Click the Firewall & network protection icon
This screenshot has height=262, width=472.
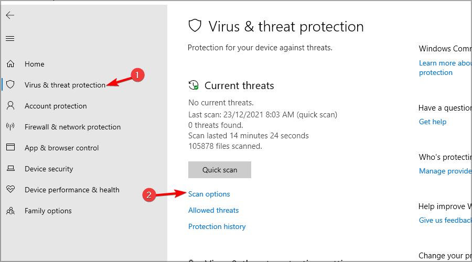(x=10, y=127)
